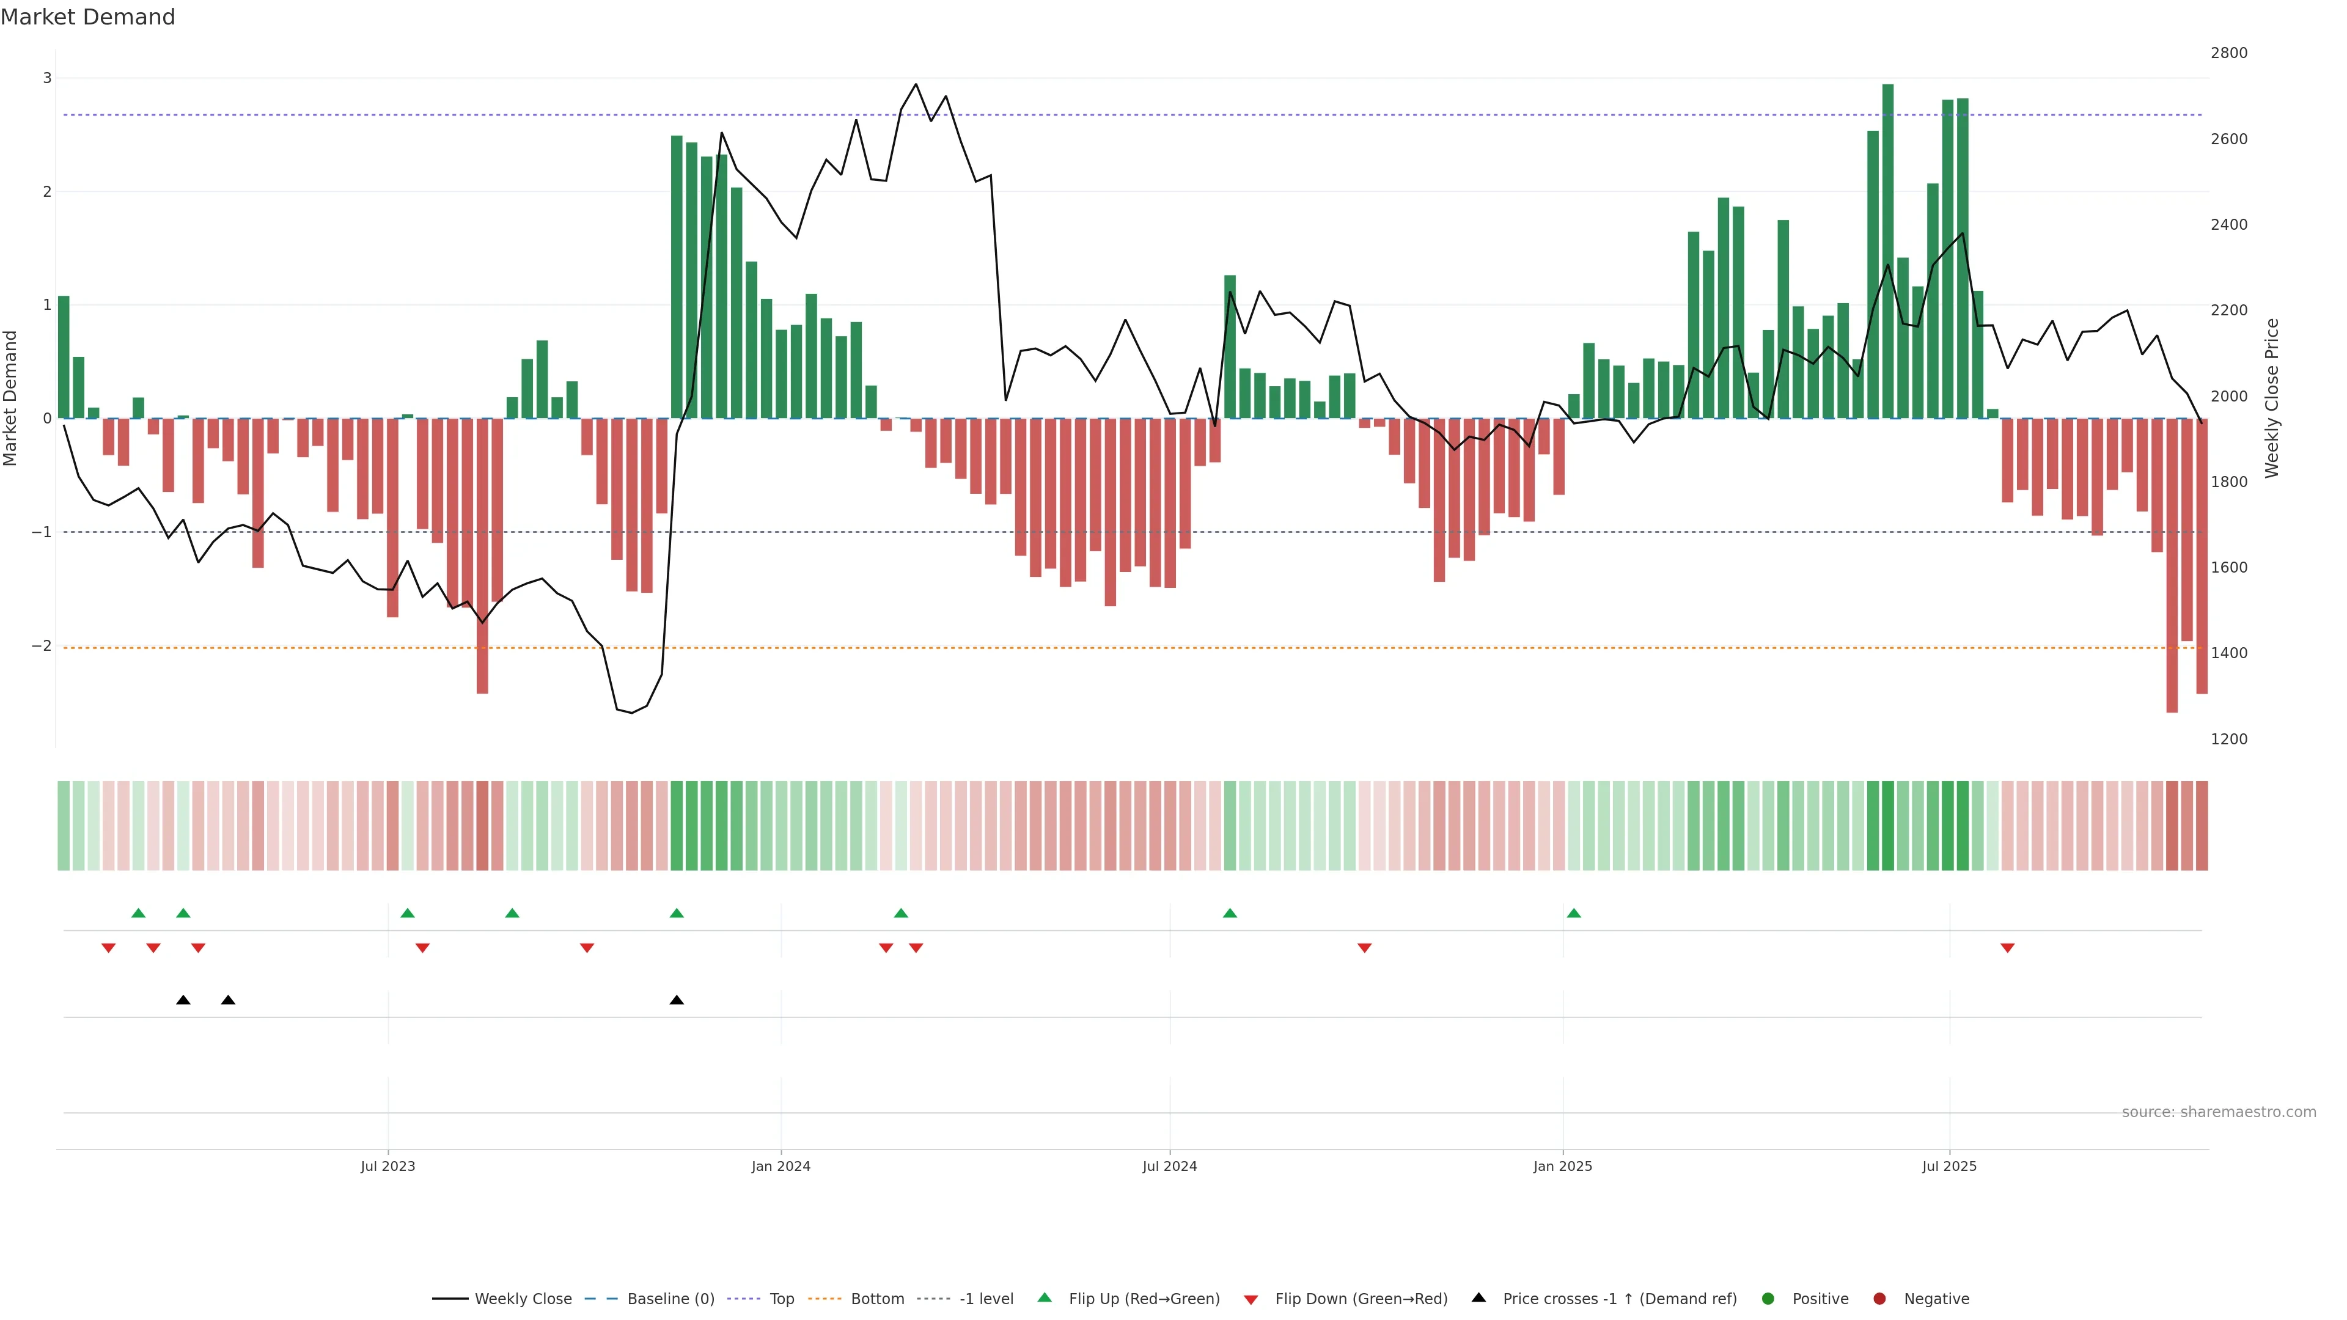
Task: Click the Flip Up green triangle legend icon
Action: pos(1044,1297)
